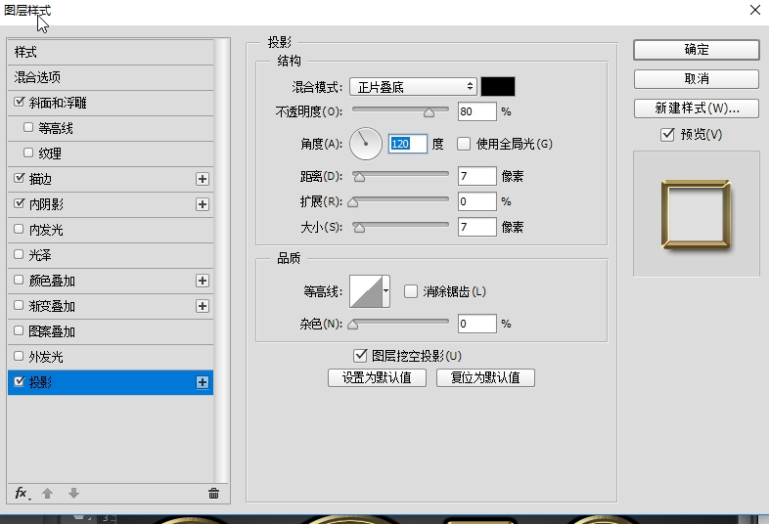Viewport: 769px width, 524px height.
Task: Toggle the 斜面和浮雕 checkbox
Action: [x=20, y=102]
